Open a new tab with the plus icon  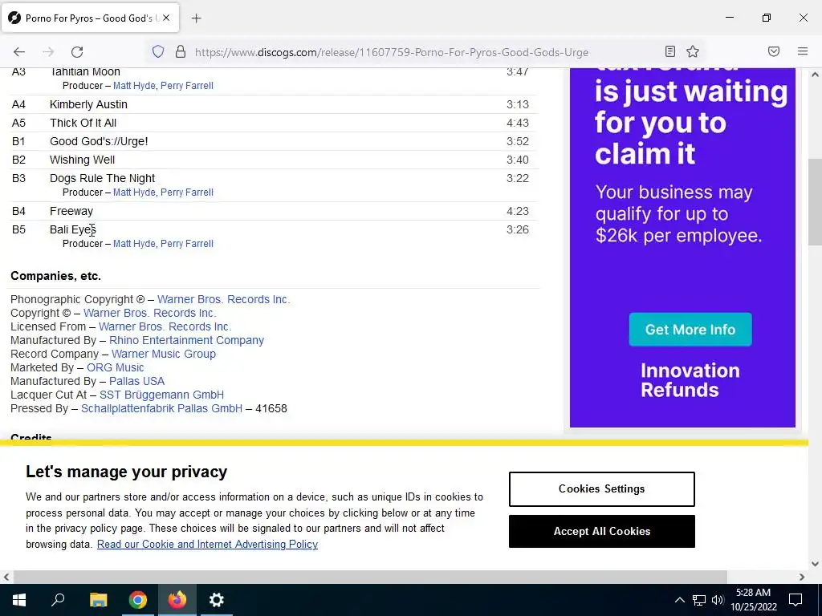click(x=196, y=18)
